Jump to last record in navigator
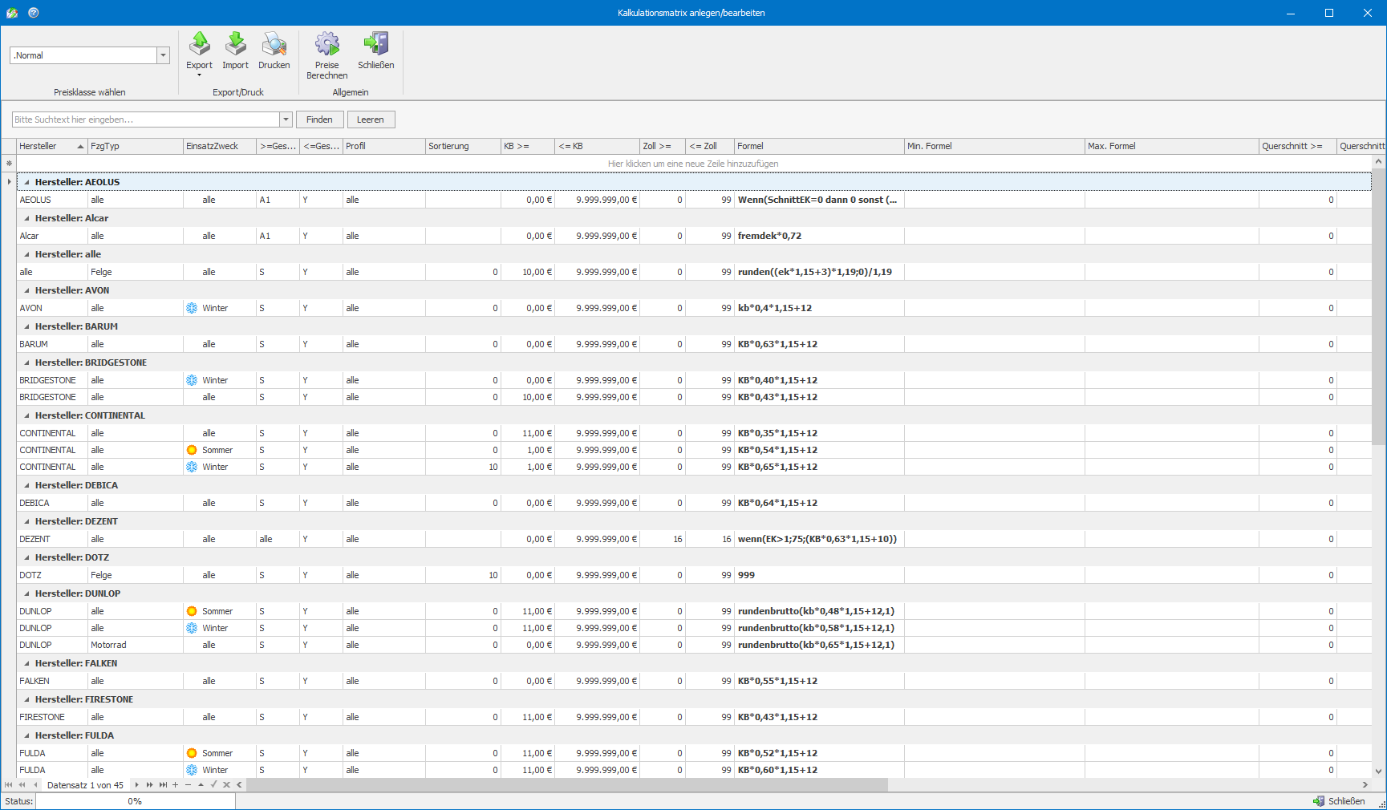This screenshot has width=1387, height=810. point(163,785)
